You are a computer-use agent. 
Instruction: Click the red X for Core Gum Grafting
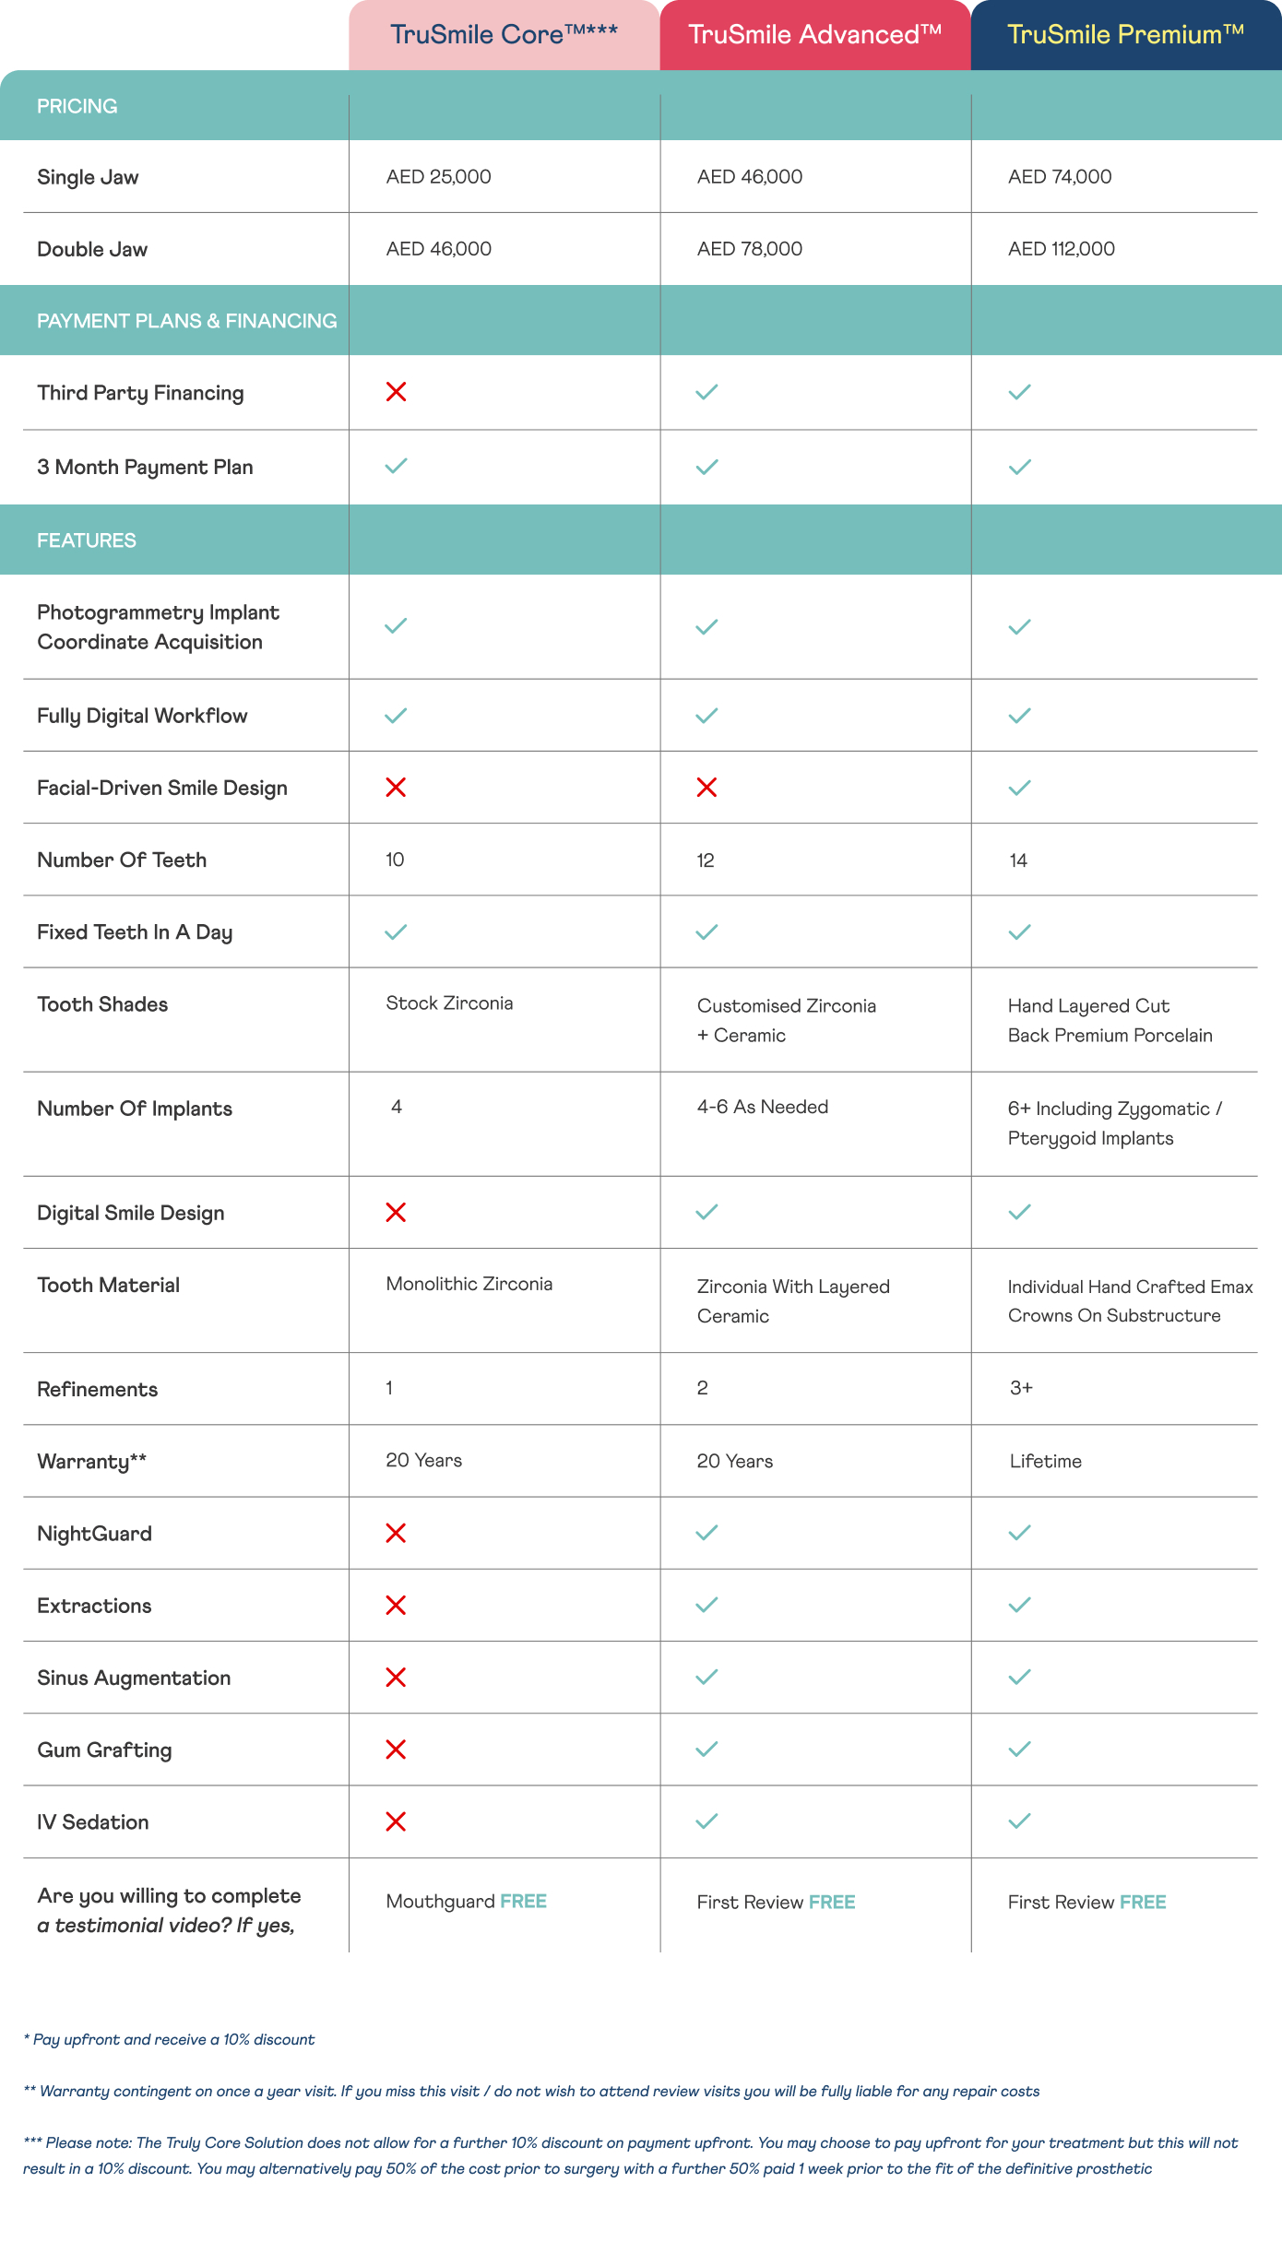pos(396,1749)
